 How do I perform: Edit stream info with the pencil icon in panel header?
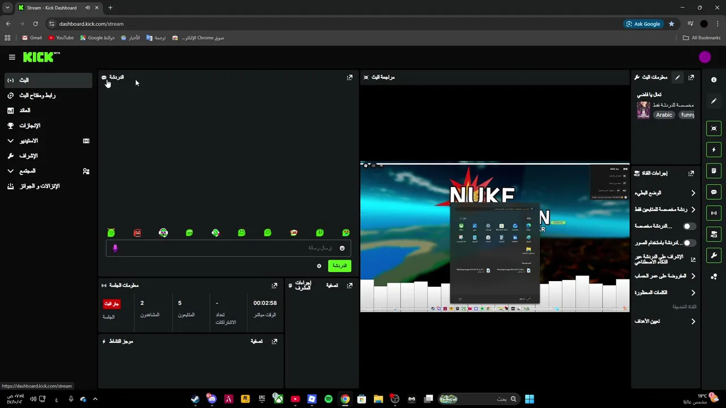pyautogui.click(x=677, y=78)
